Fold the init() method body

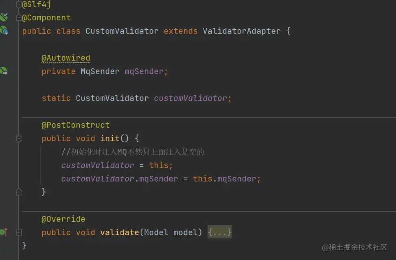pyautogui.click(x=19, y=139)
